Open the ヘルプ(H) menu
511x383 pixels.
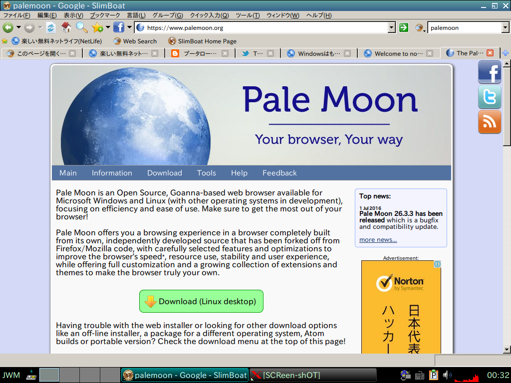[319, 15]
